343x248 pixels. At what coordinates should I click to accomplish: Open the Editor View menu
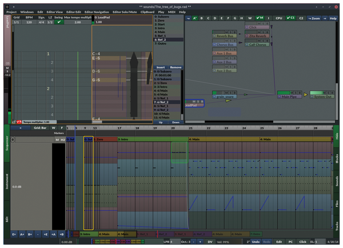(x=55, y=12)
